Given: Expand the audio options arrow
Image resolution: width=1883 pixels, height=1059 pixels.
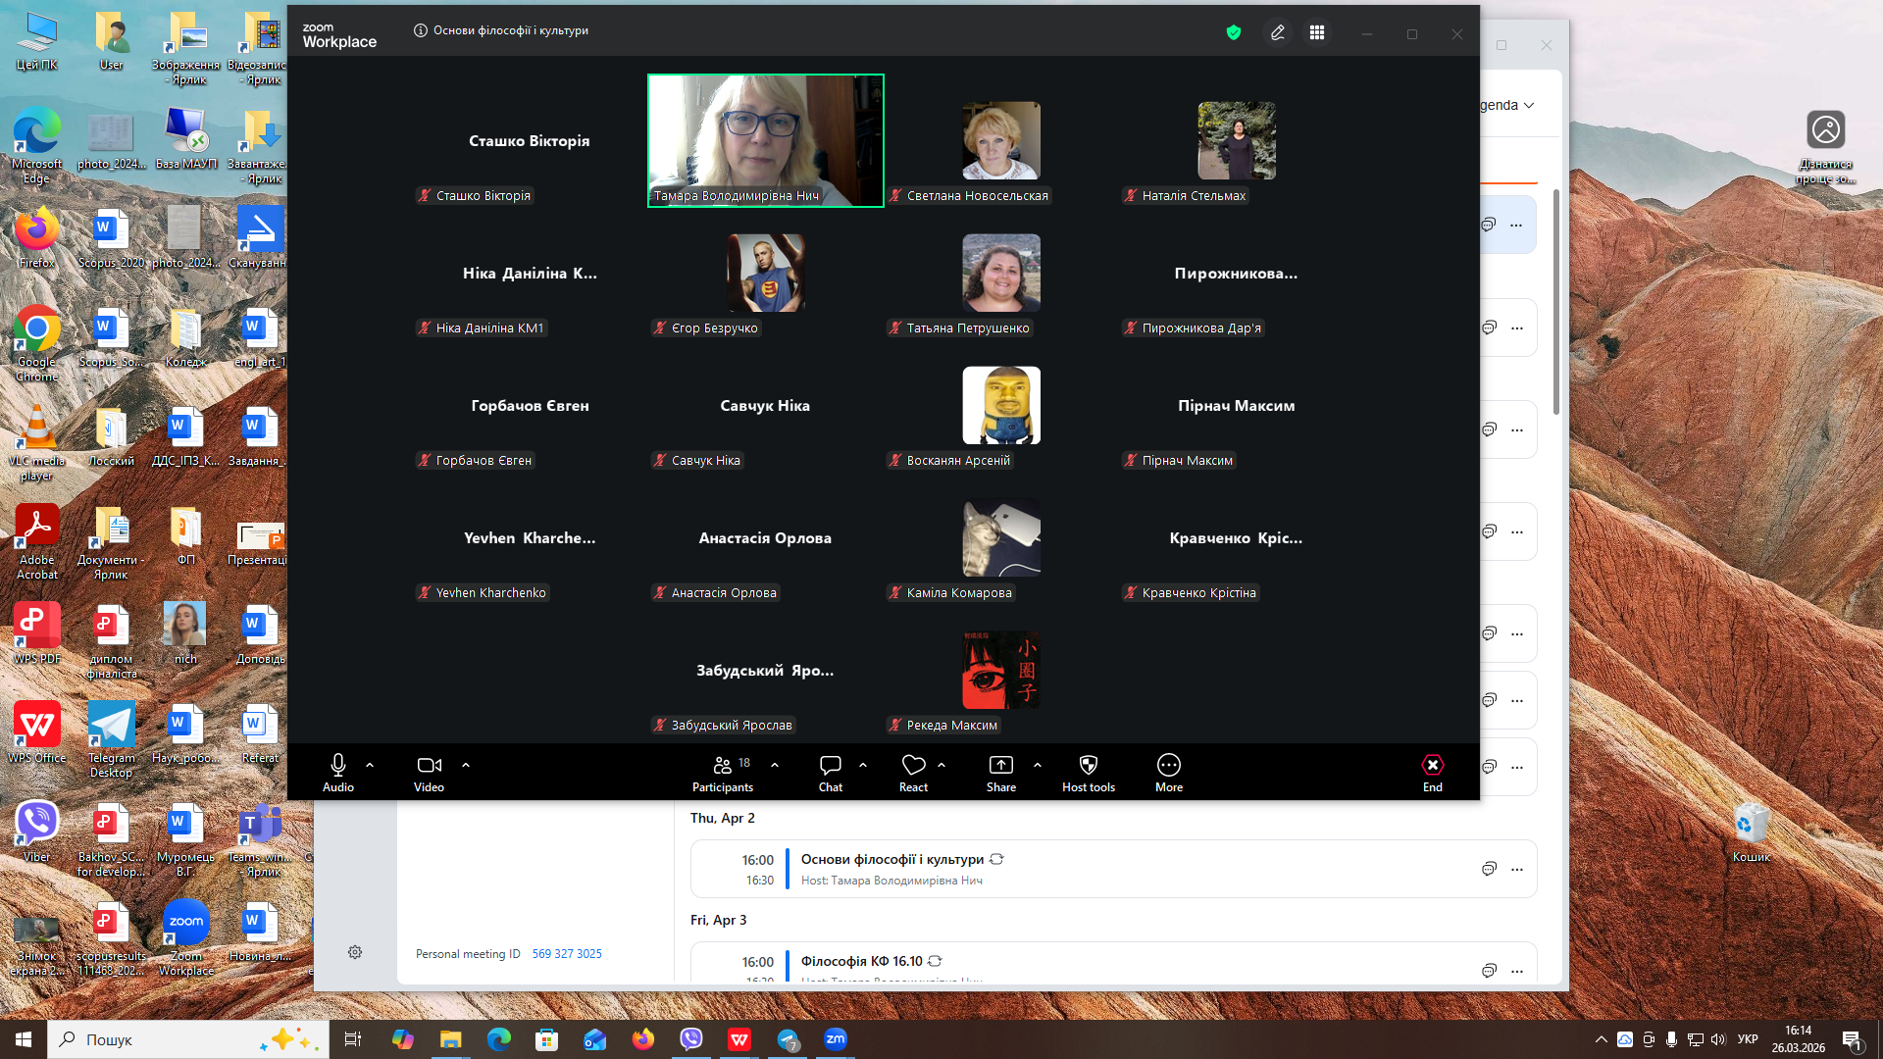Looking at the screenshot, I should pyautogui.click(x=370, y=765).
